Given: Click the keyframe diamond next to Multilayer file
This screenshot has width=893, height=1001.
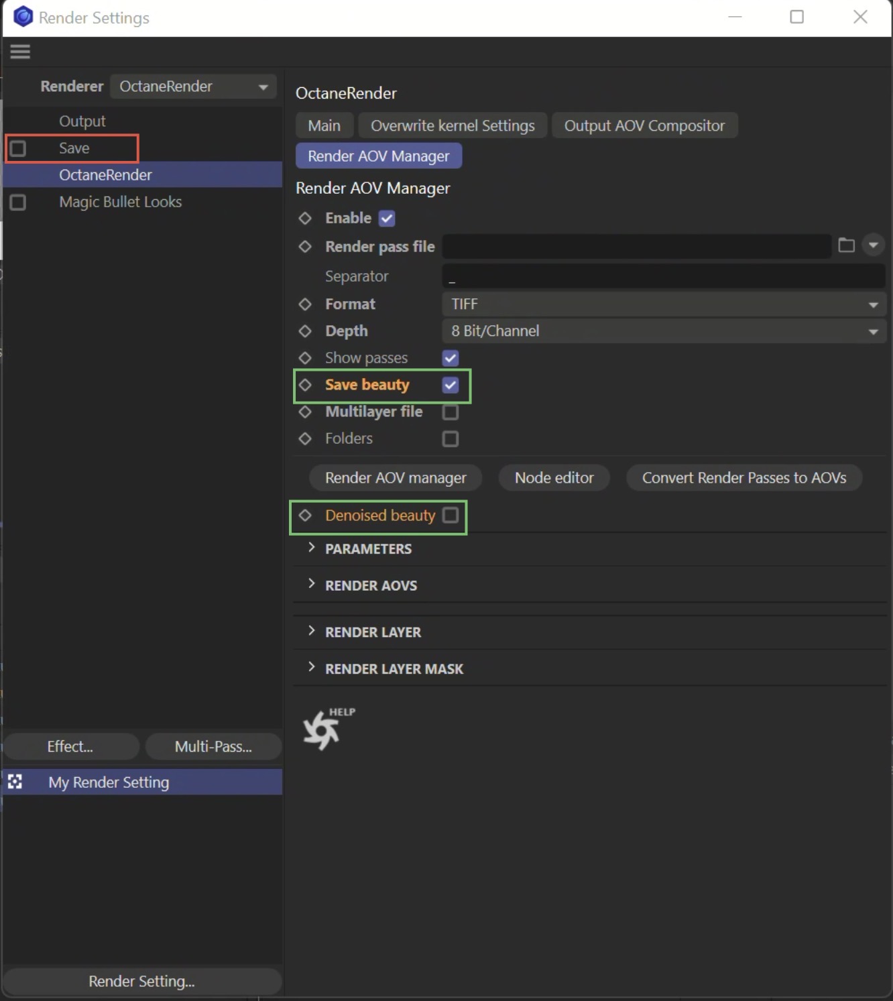Looking at the screenshot, I should click(305, 412).
